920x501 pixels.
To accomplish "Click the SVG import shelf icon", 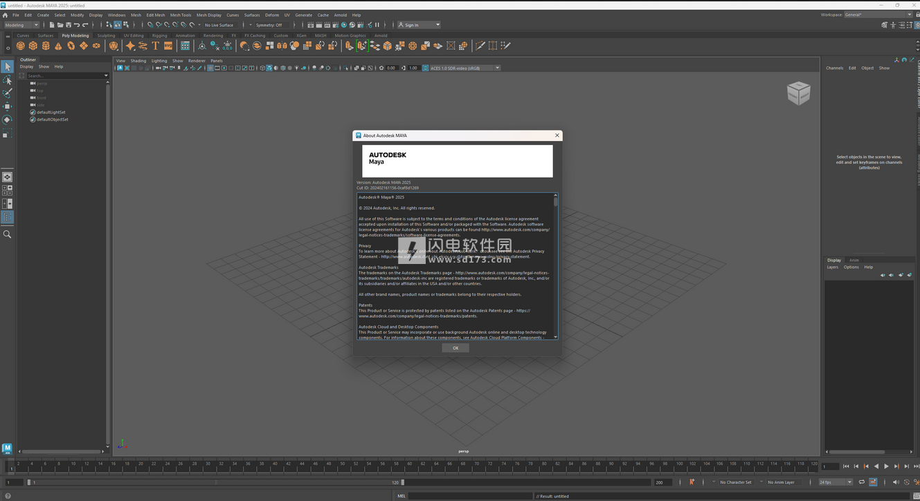I will click(168, 46).
